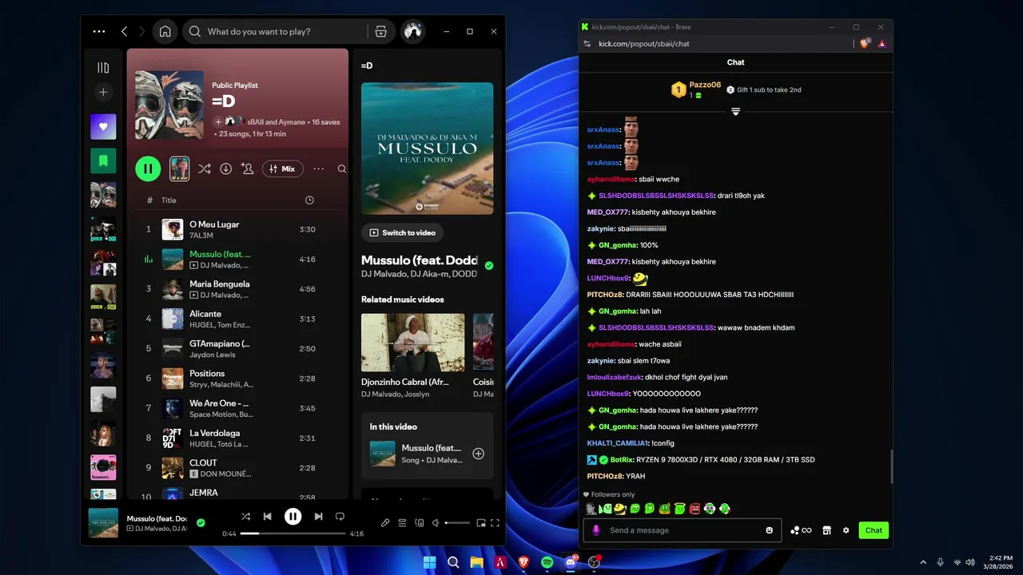The width and height of the screenshot is (1023, 575).
Task: Skip to next track
Action: [318, 517]
